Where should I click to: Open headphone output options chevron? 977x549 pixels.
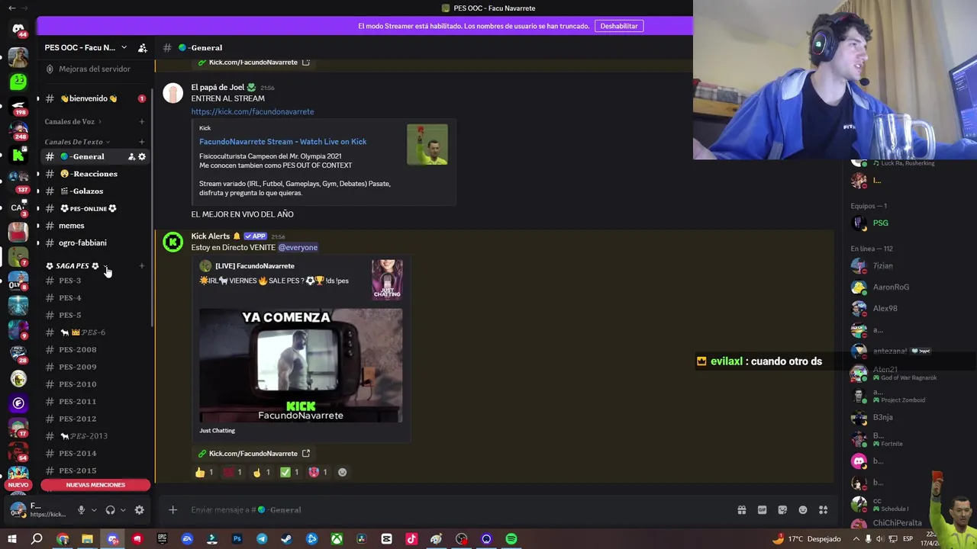pyautogui.click(x=123, y=510)
